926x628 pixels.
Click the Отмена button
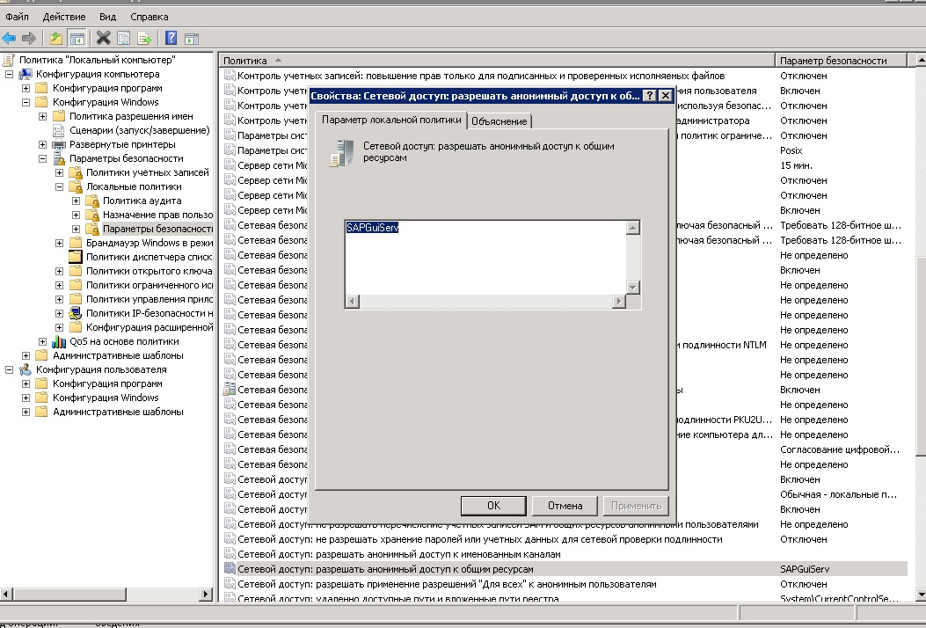tap(565, 506)
